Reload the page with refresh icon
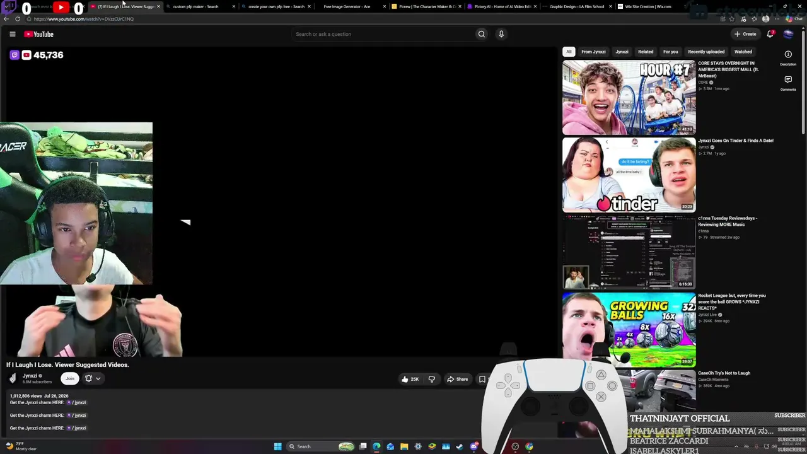Viewport: 807px width, 454px height. point(18,19)
